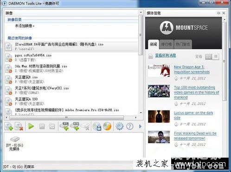Add a SCSI virtual drive
The width and height of the screenshot is (231, 172).
click(75, 126)
